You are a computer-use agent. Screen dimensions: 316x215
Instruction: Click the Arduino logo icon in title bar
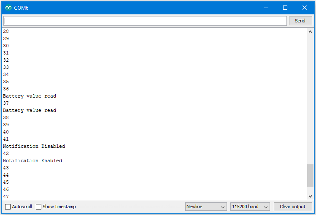[x=8, y=8]
